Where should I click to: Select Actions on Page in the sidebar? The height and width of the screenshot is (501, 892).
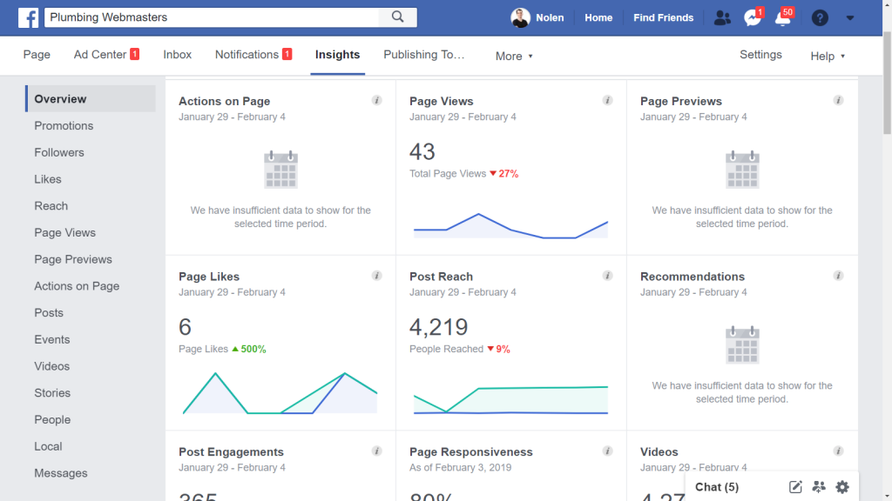77,285
